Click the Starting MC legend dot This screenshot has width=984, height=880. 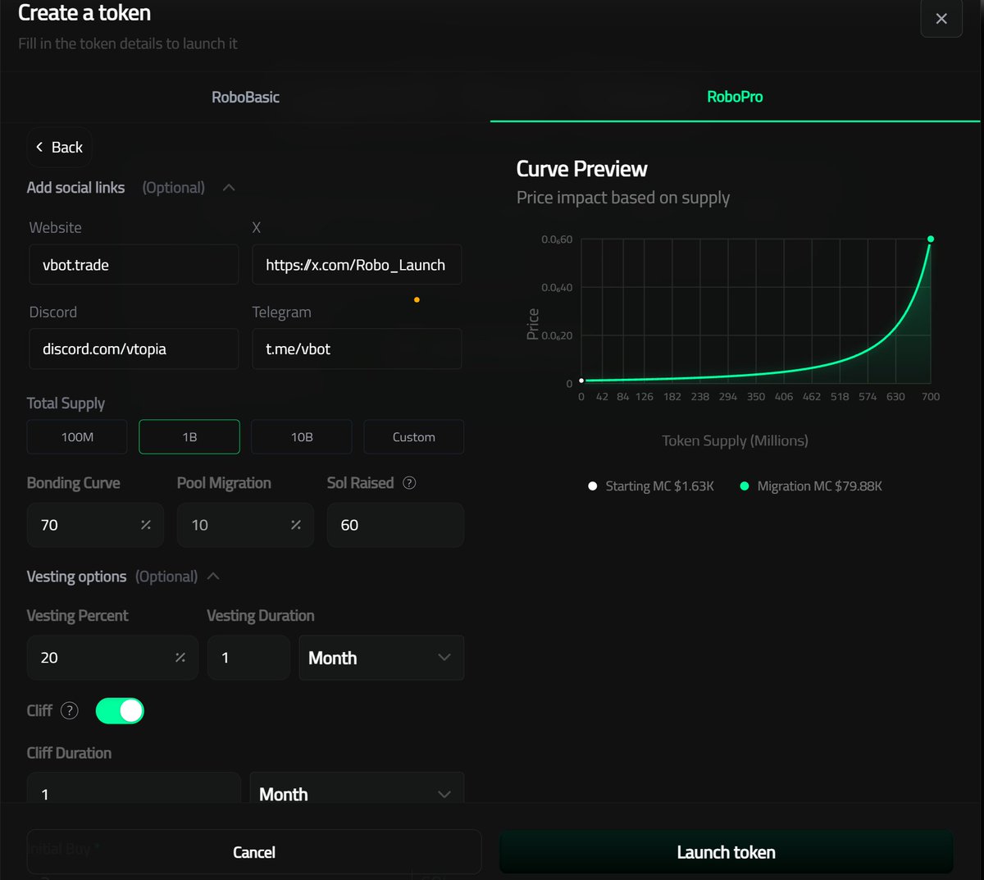click(x=592, y=486)
